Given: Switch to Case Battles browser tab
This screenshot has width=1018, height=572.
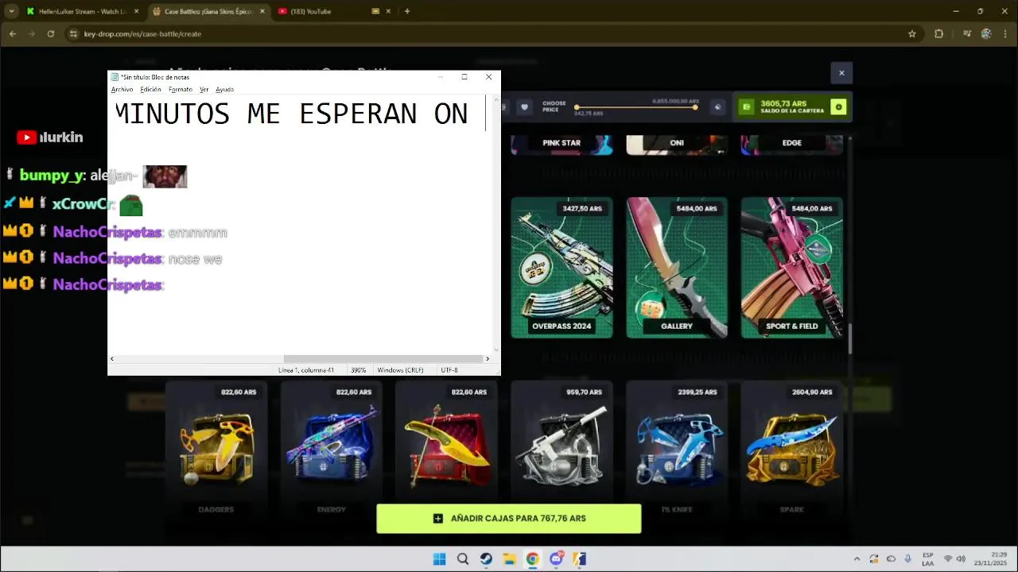Looking at the screenshot, I should click(208, 11).
